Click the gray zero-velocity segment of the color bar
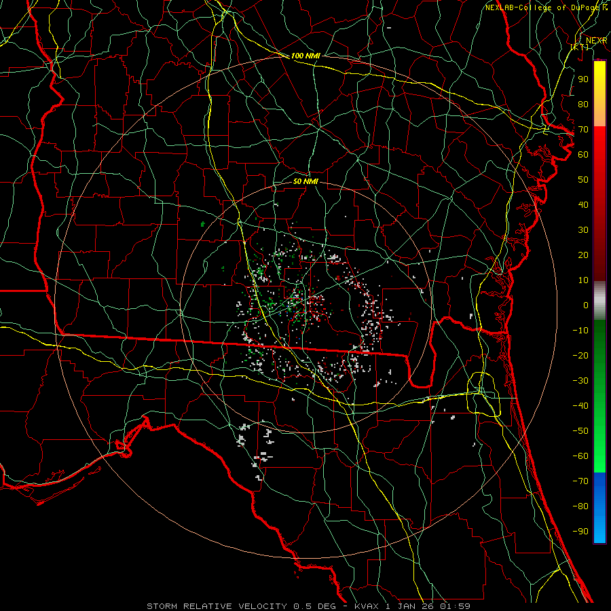The width and height of the screenshot is (611, 611). click(x=599, y=301)
